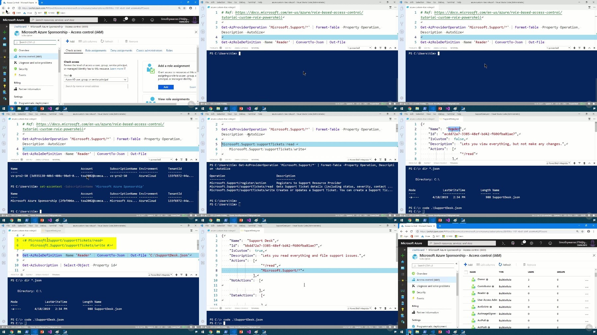Click PowerPoint taskbar icon in top-right frame

click(440, 109)
